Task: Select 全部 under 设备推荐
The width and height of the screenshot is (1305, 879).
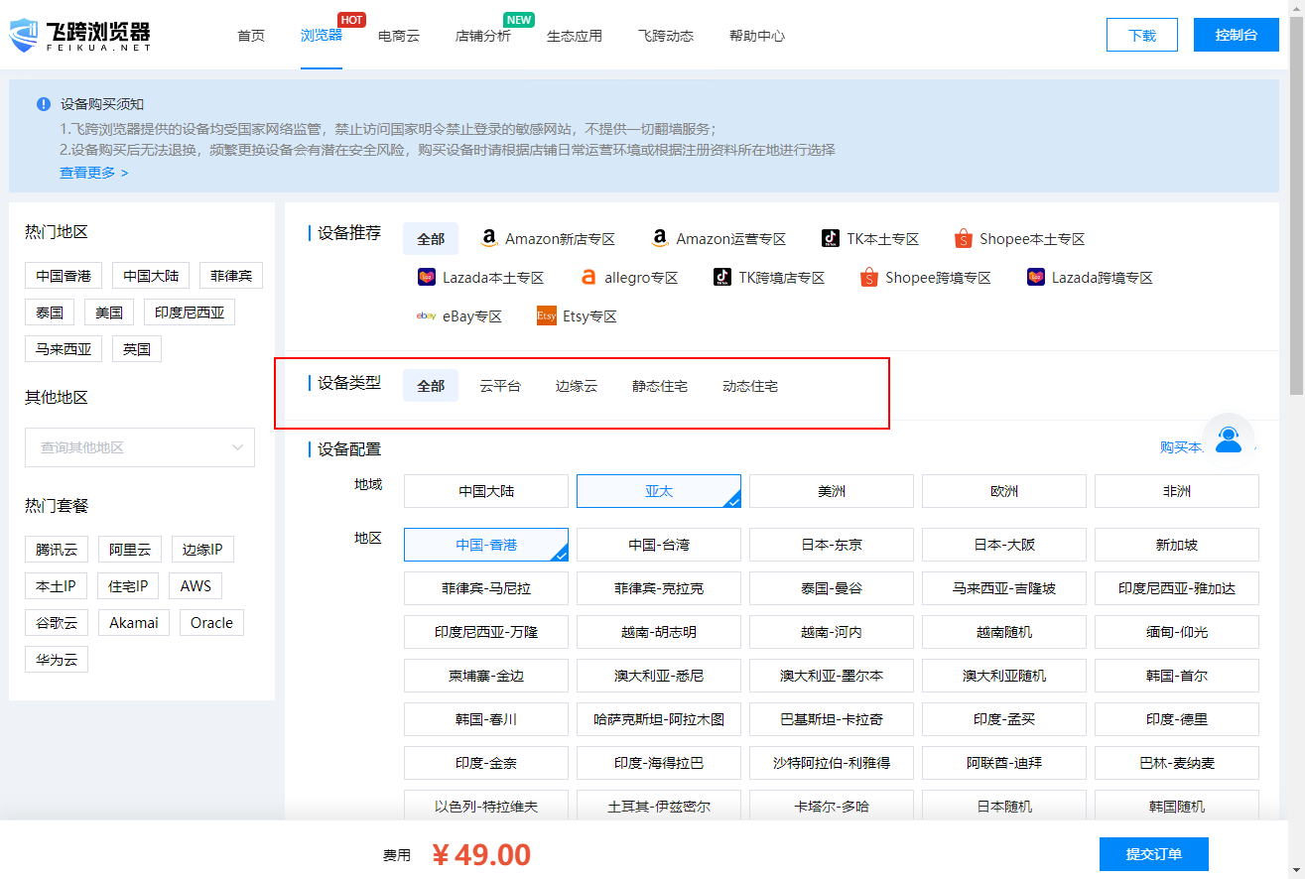Action: [431, 239]
